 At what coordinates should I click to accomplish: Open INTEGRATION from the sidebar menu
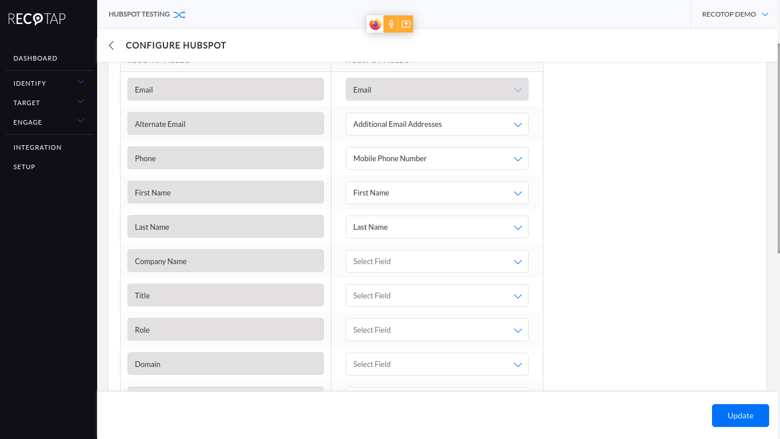[37, 147]
